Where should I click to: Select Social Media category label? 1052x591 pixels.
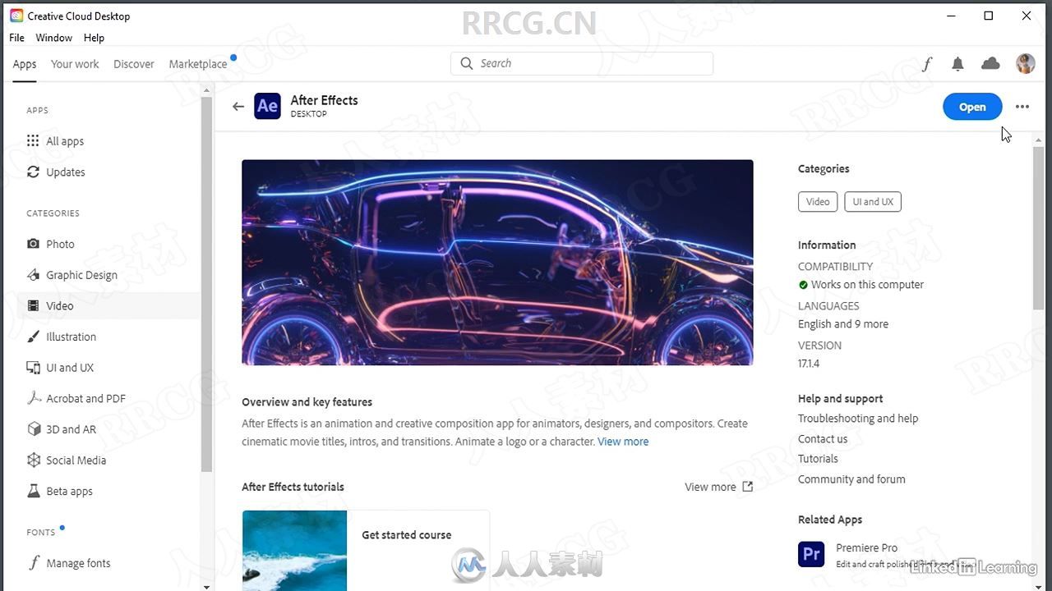(76, 460)
